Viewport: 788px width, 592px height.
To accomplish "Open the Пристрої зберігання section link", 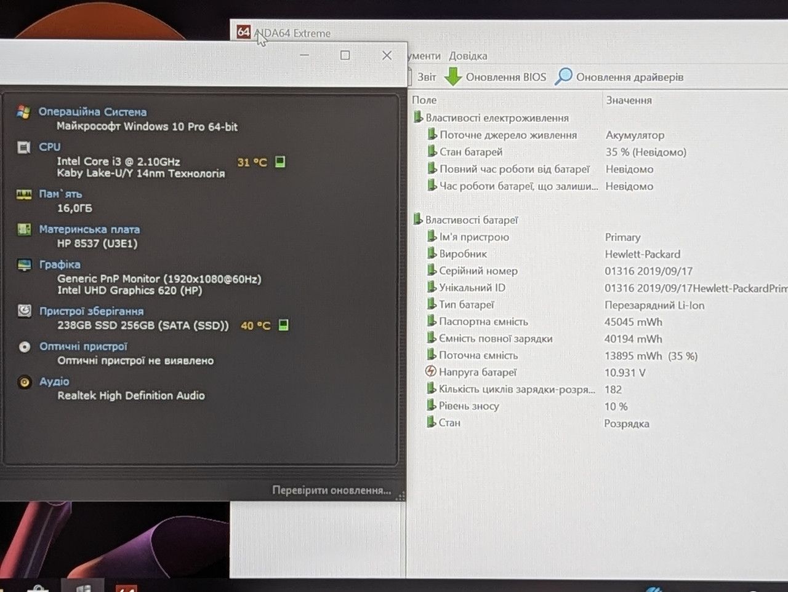I will pos(91,311).
